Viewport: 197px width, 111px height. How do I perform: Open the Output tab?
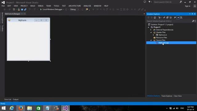[x=16, y=99]
